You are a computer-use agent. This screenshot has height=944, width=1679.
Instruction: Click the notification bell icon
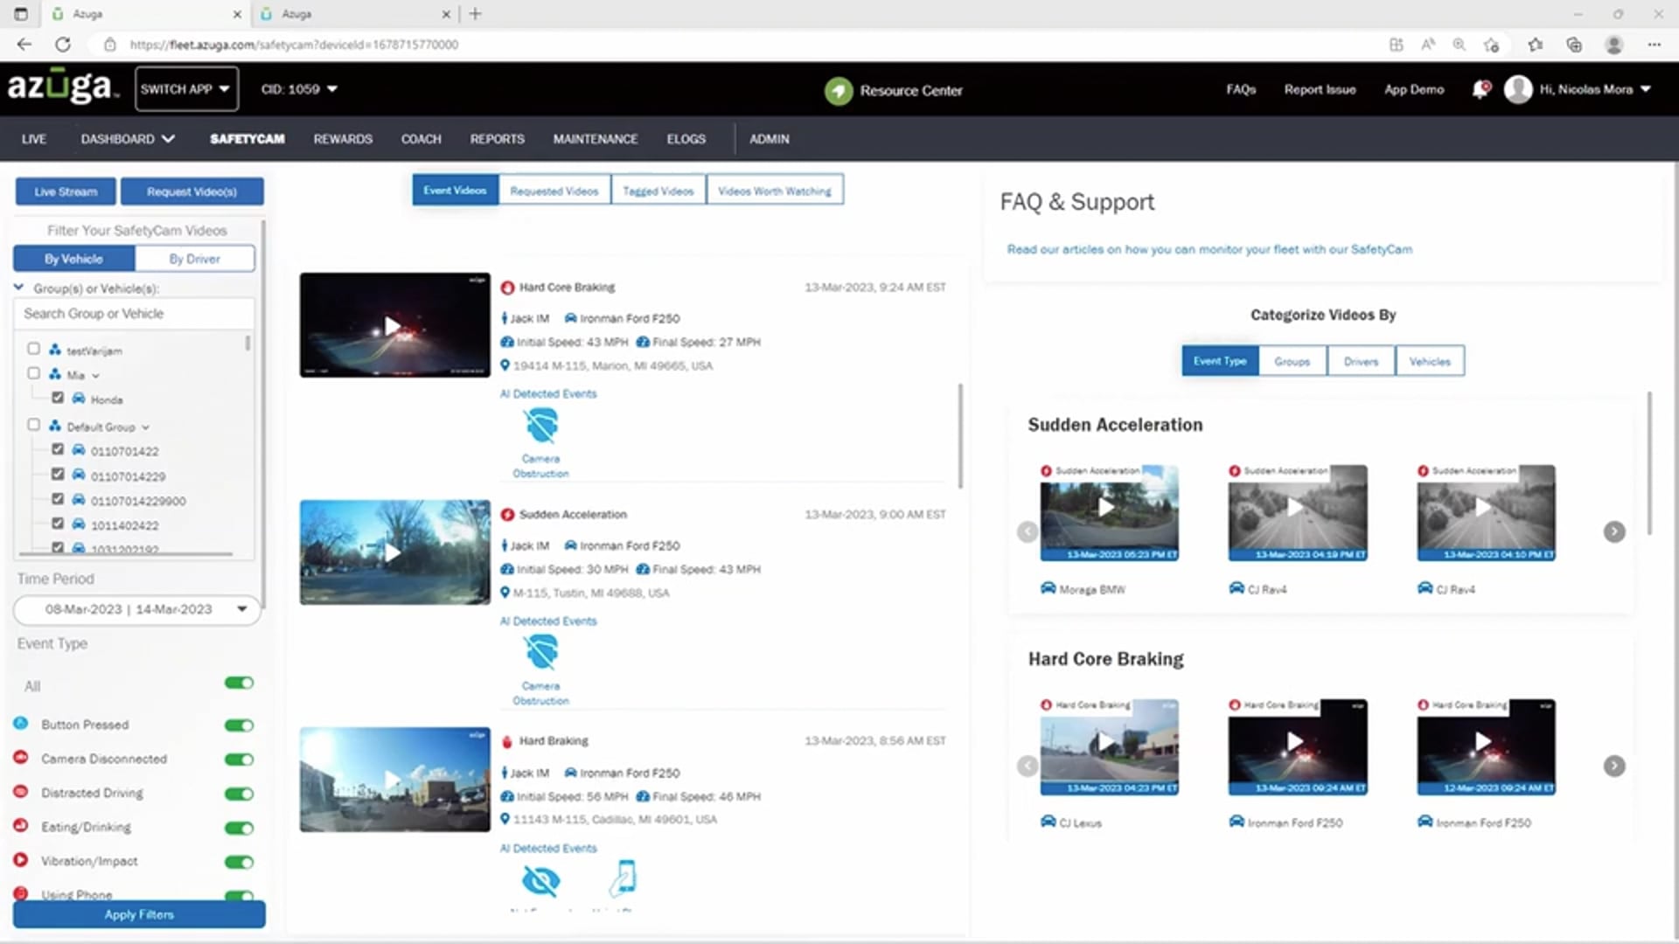[1480, 90]
